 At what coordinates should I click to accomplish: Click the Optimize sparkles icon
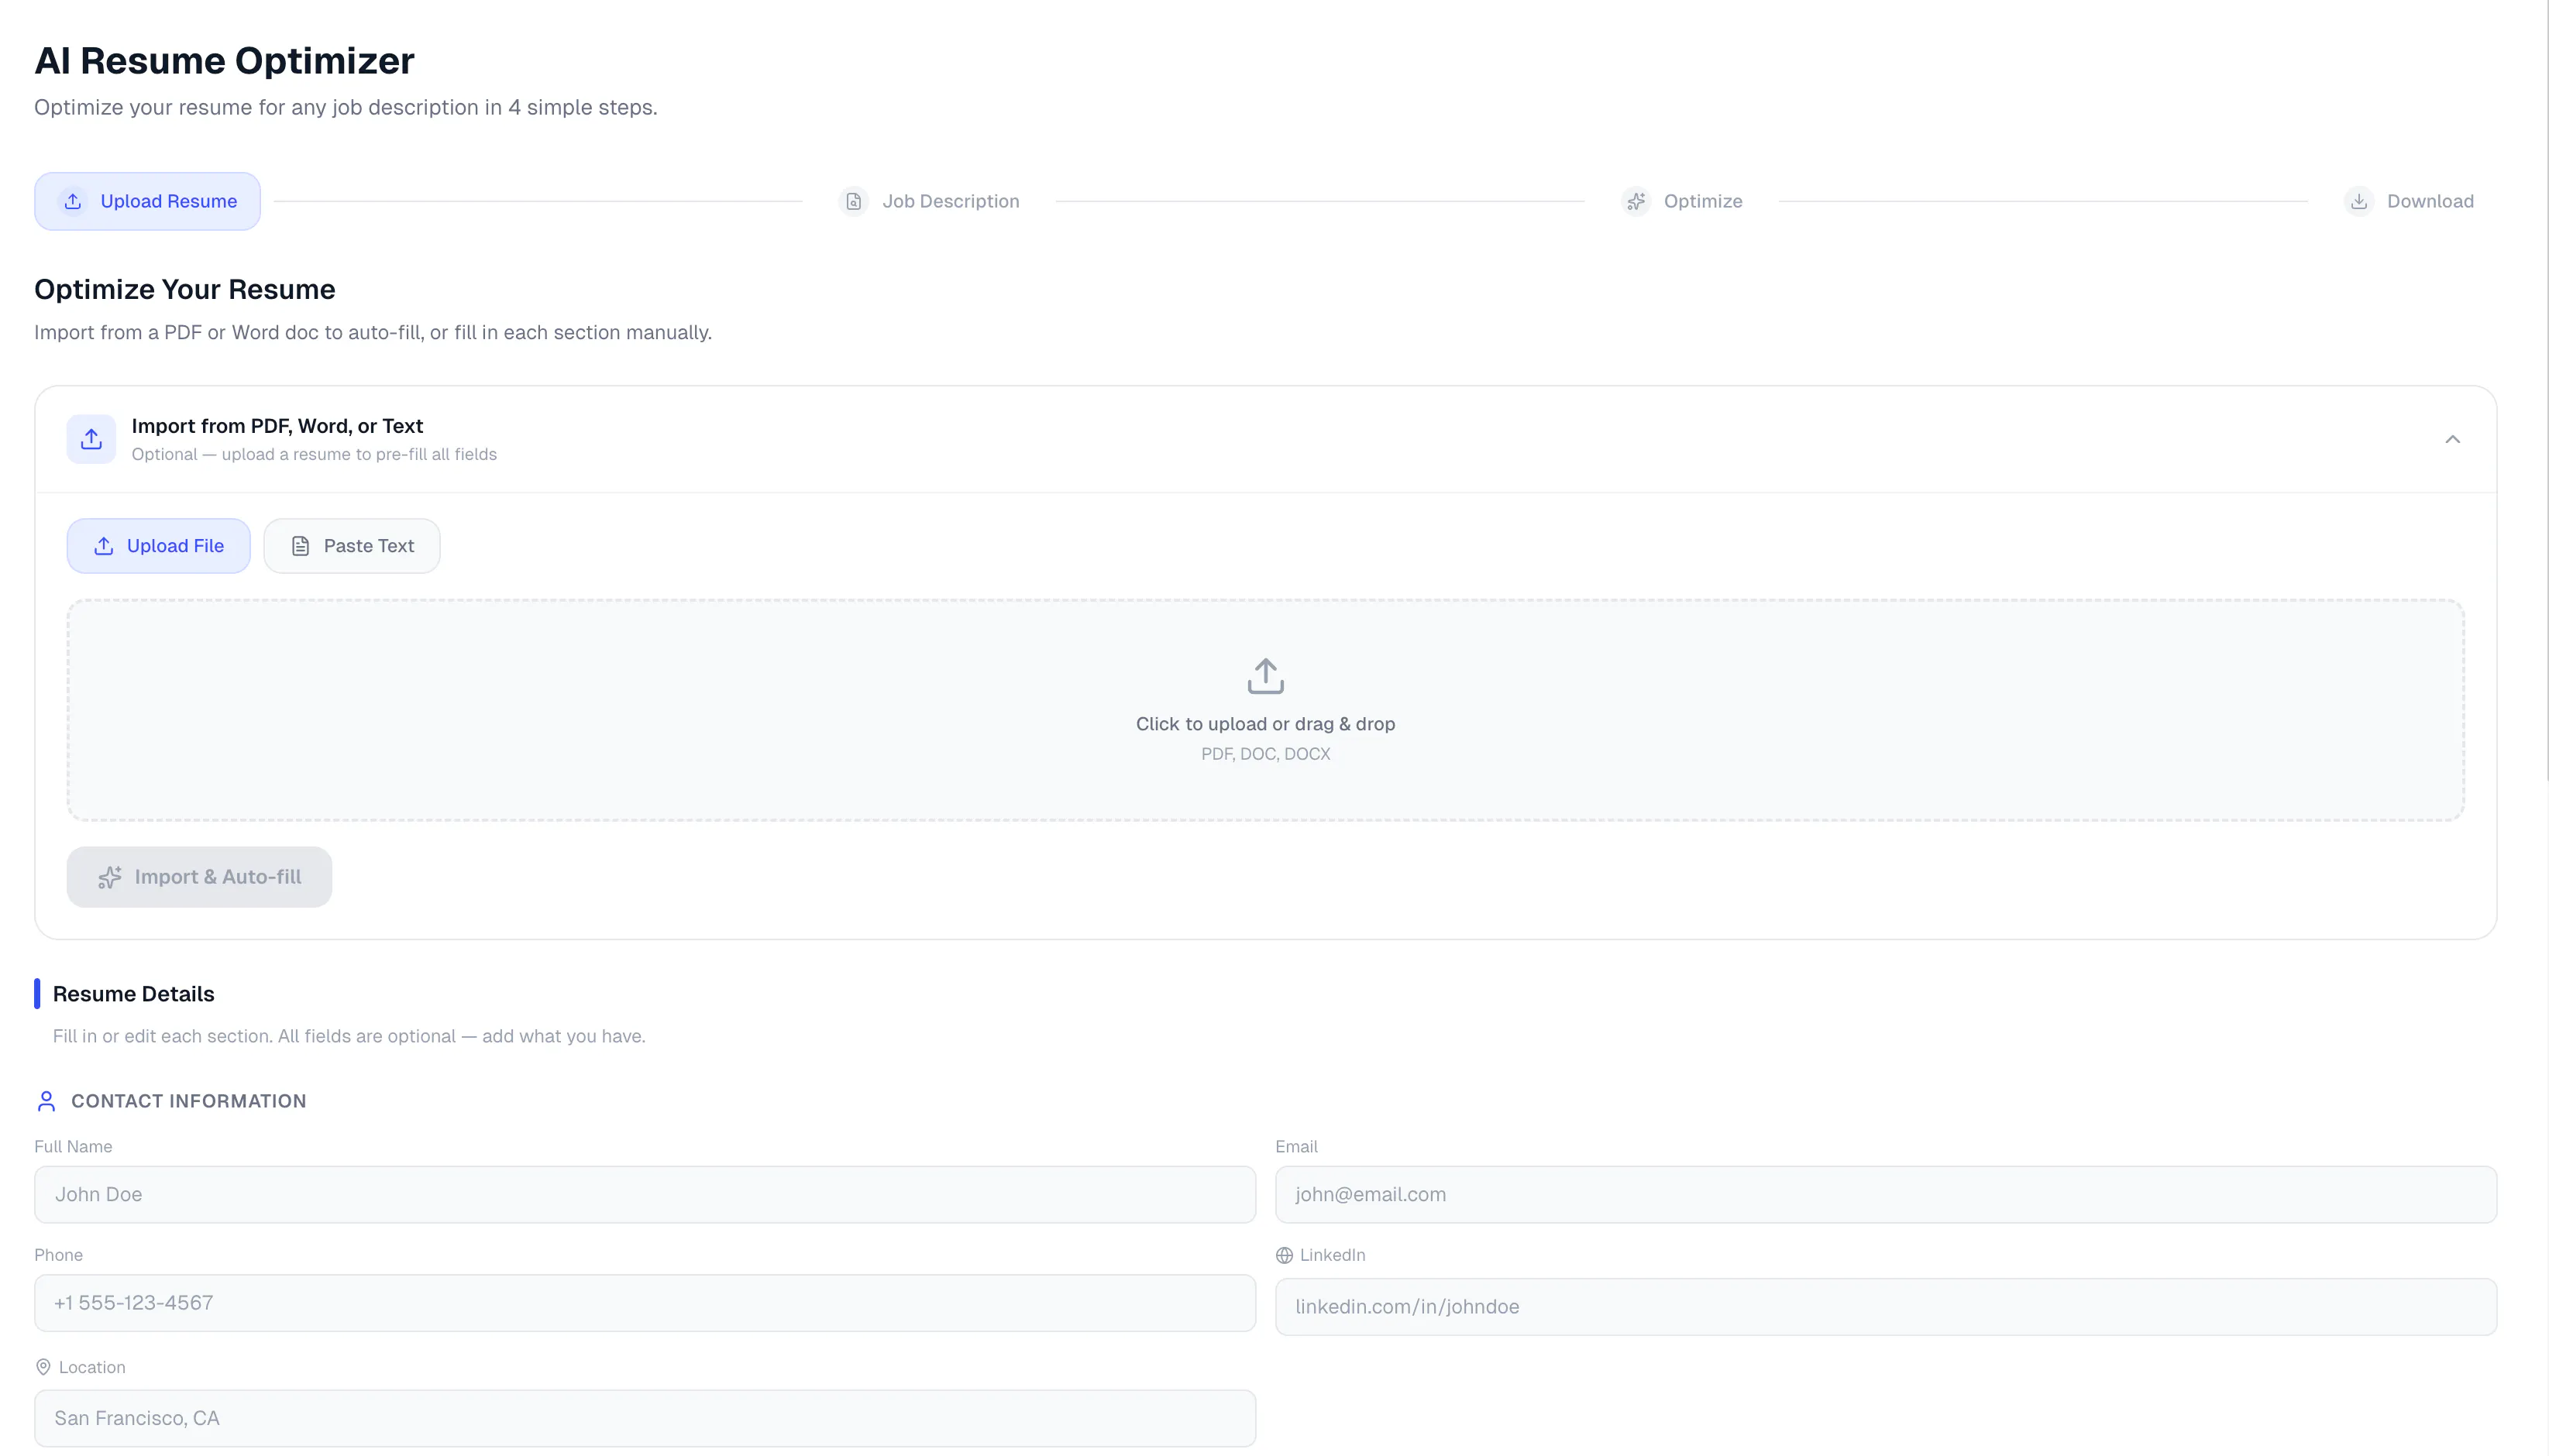pyautogui.click(x=1636, y=201)
